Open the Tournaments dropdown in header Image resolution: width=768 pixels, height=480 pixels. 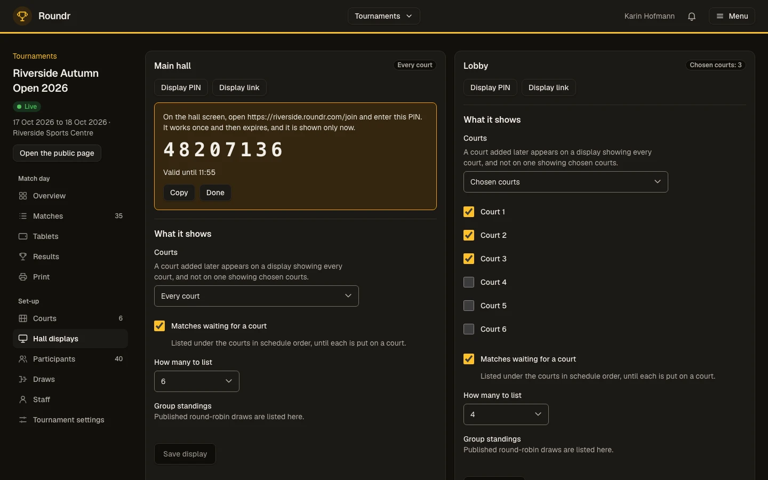pyautogui.click(x=384, y=16)
